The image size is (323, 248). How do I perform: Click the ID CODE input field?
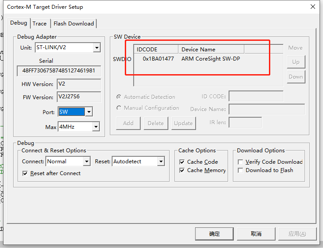click(x=256, y=96)
